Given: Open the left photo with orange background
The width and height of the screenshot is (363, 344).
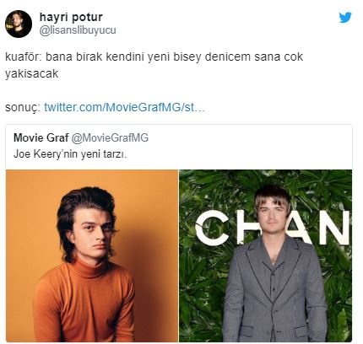Looking at the screenshot, I should click(x=92, y=255).
